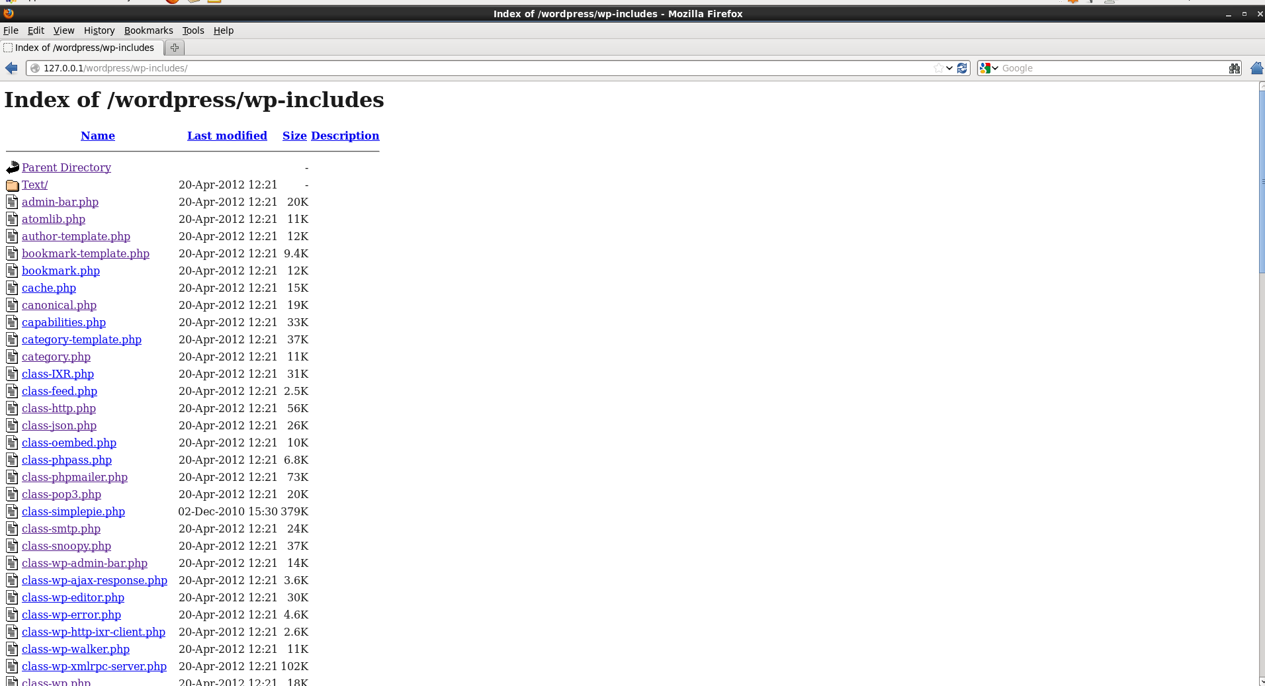Open the URL history dropdown arrow
This screenshot has height=686, width=1265.
point(949,68)
